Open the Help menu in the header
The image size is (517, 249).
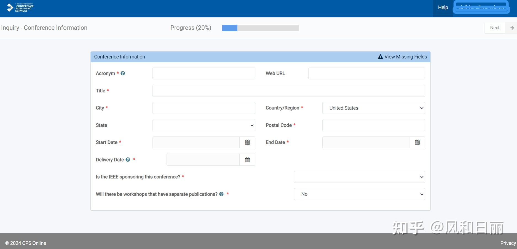[x=443, y=8]
